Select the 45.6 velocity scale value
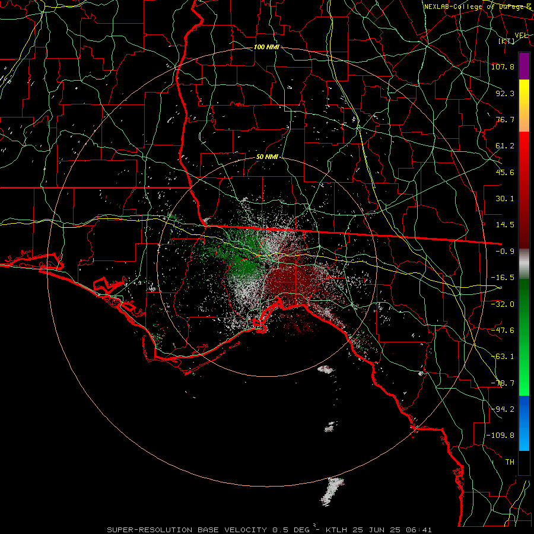Screen dimensions: 534x534 point(505,172)
